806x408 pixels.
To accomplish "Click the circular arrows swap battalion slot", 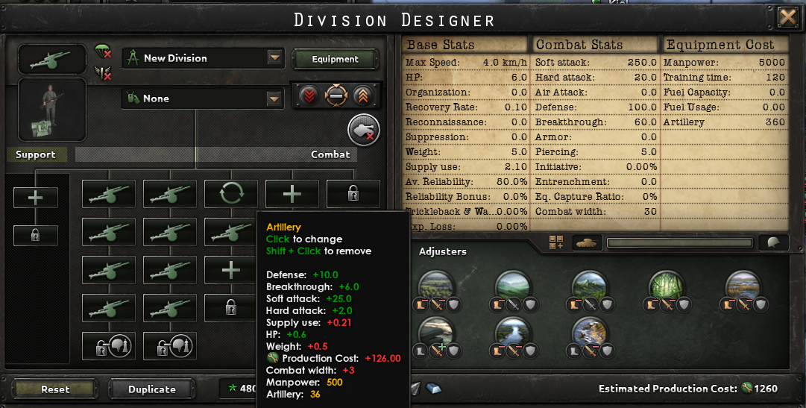I will pyautogui.click(x=231, y=194).
